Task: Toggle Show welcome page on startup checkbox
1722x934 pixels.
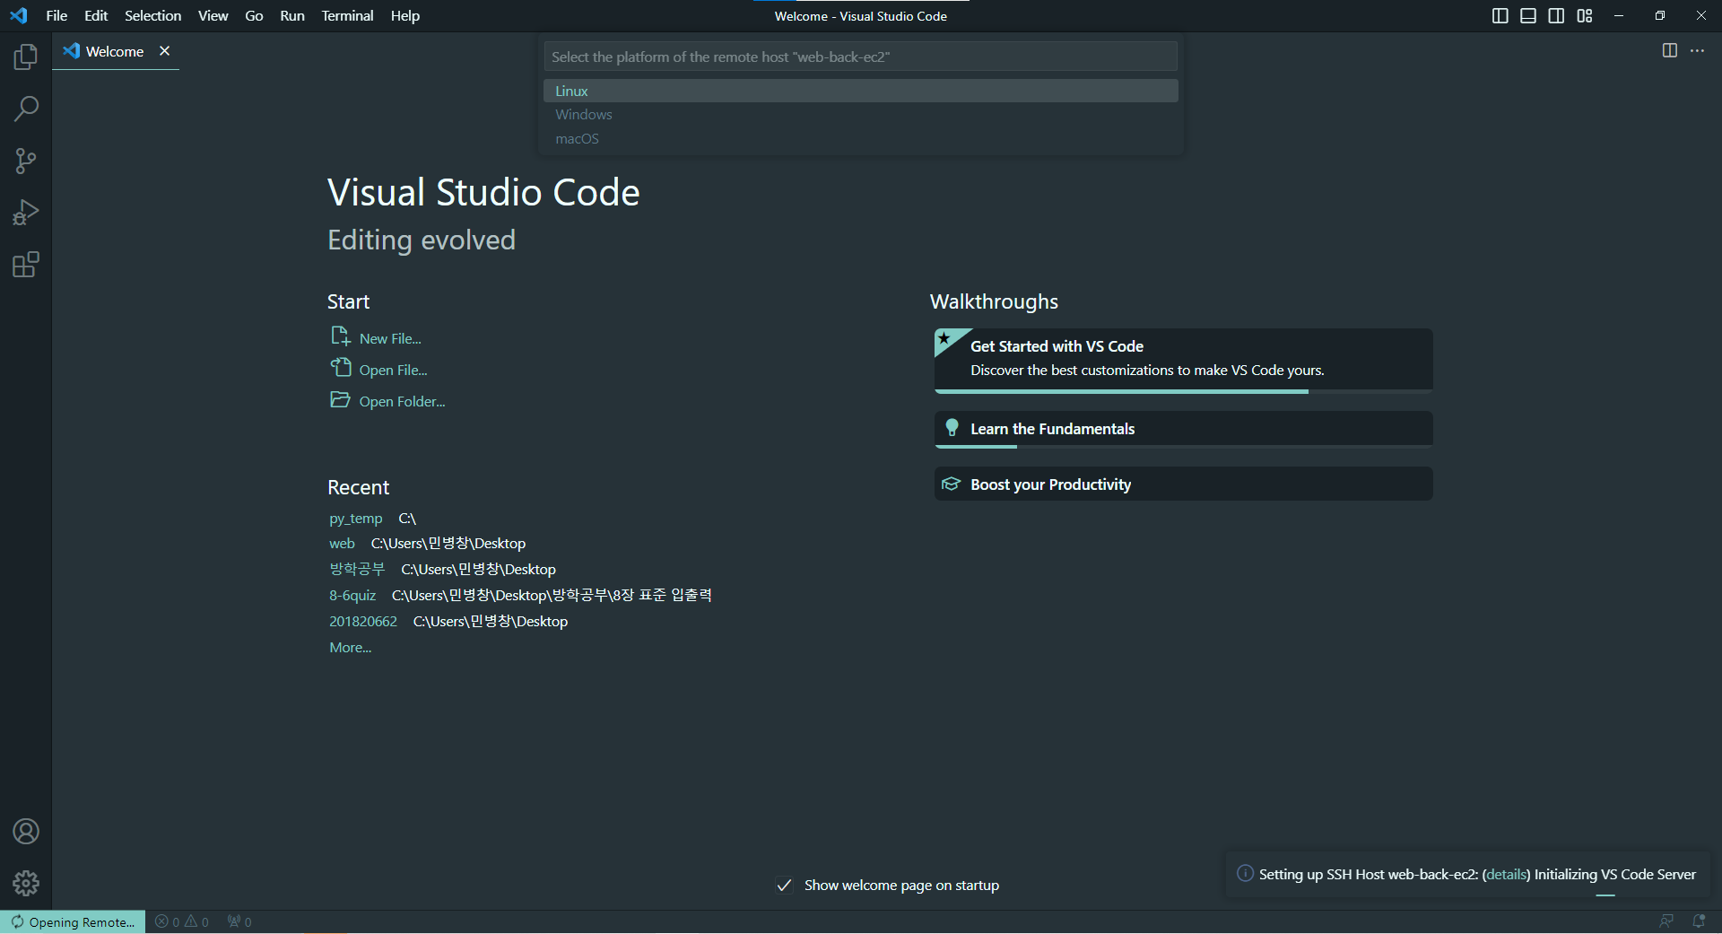Action: pyautogui.click(x=784, y=886)
